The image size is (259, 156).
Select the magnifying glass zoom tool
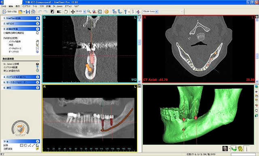point(89,12)
